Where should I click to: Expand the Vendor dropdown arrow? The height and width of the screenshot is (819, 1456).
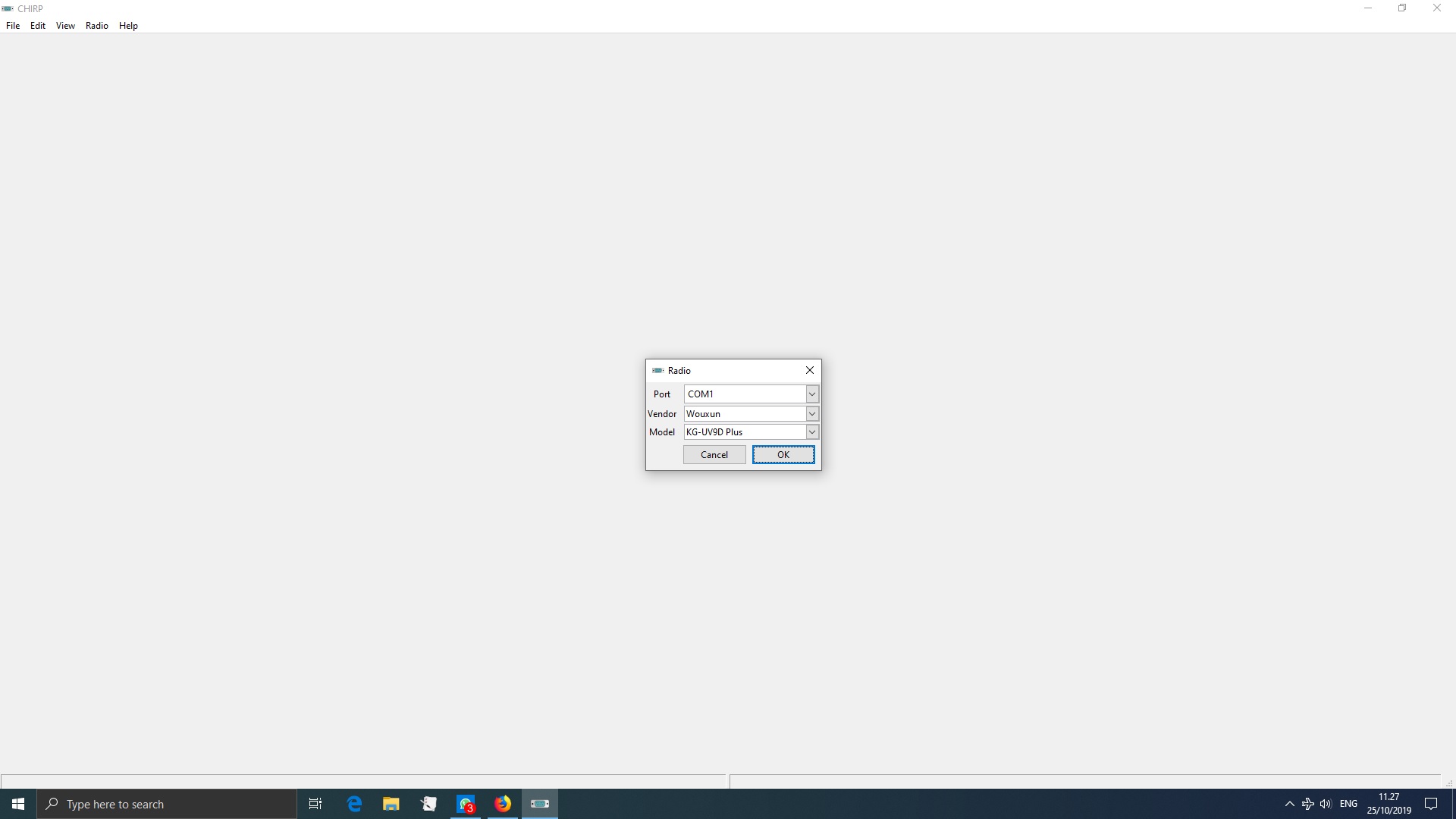click(x=812, y=413)
